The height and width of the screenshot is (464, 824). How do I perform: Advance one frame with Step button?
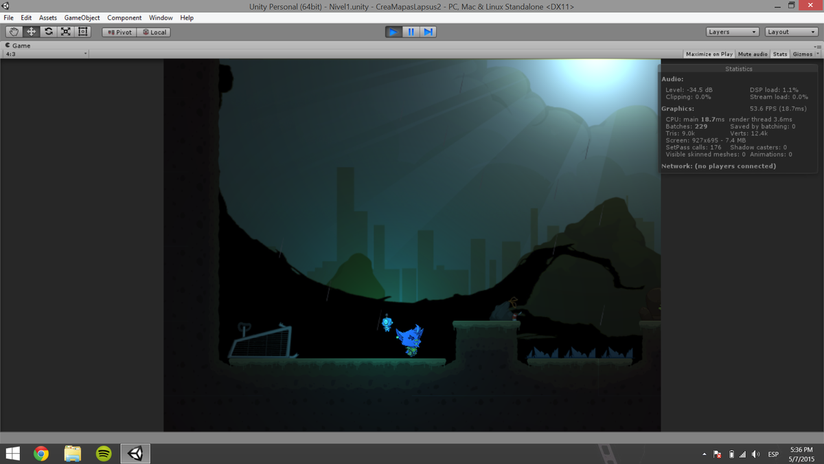coord(428,32)
